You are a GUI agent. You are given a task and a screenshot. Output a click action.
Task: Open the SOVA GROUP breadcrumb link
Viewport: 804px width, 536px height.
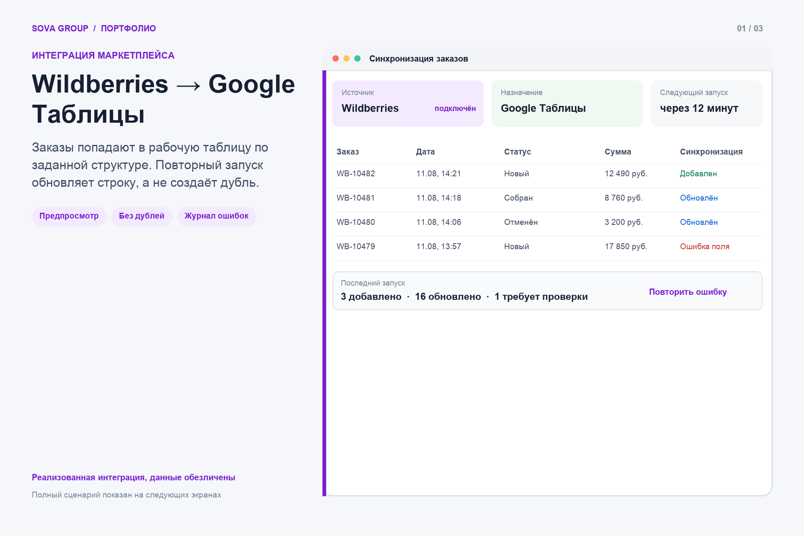60,28
